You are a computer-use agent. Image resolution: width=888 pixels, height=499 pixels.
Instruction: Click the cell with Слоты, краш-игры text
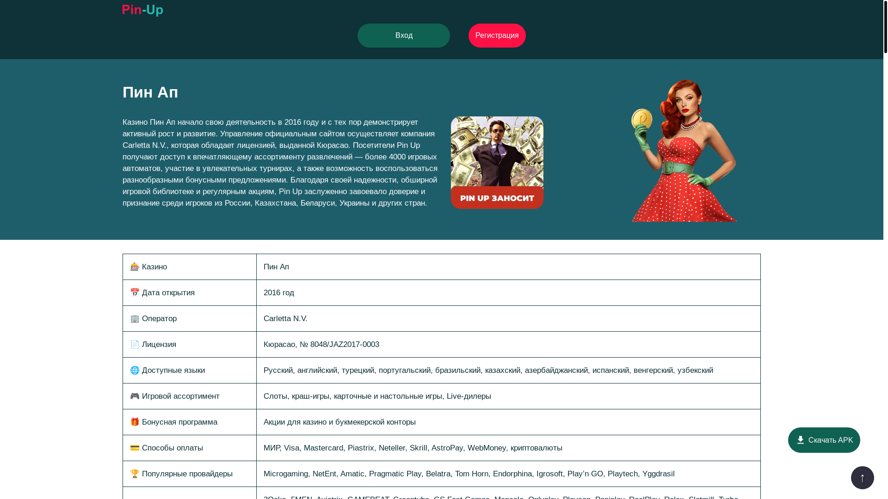[508, 396]
